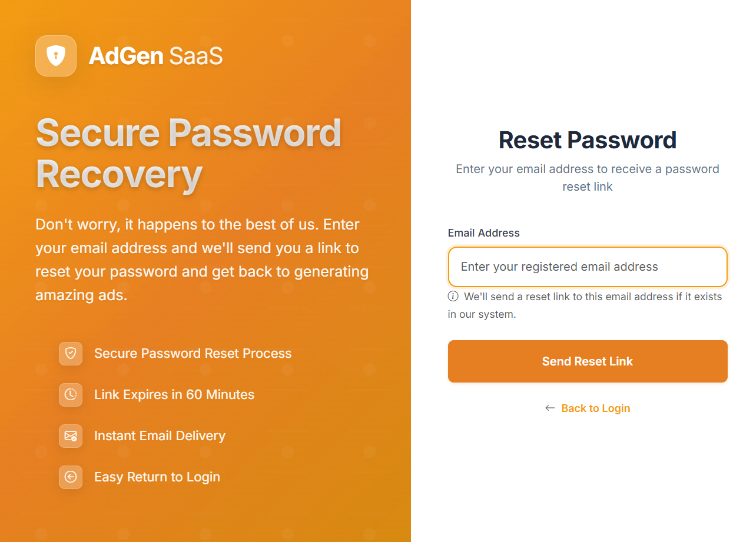Click the Send Reset Link button
753x542 pixels.
(x=588, y=361)
